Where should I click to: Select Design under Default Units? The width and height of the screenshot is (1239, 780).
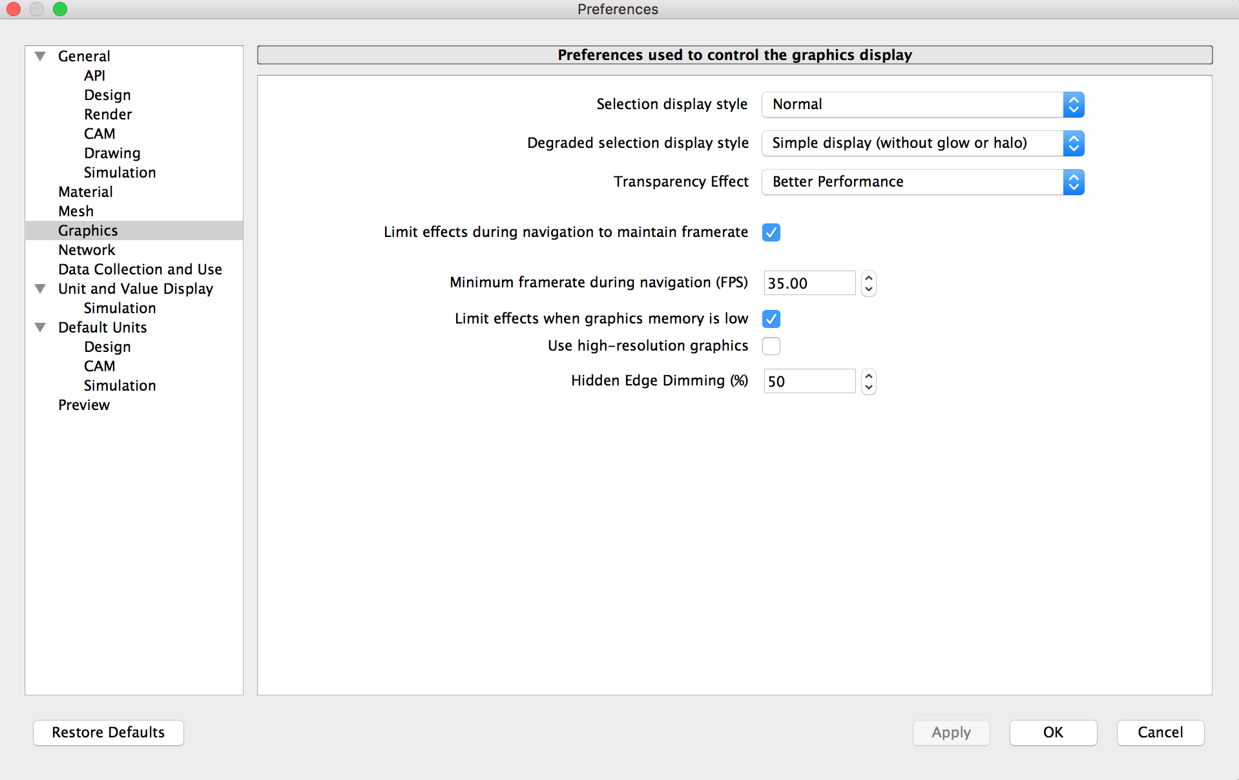coord(107,347)
